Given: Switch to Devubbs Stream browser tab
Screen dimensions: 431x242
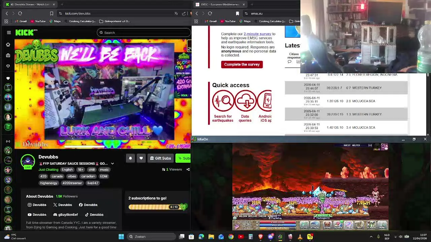Looking at the screenshot, I should pyautogui.click(x=30, y=4).
